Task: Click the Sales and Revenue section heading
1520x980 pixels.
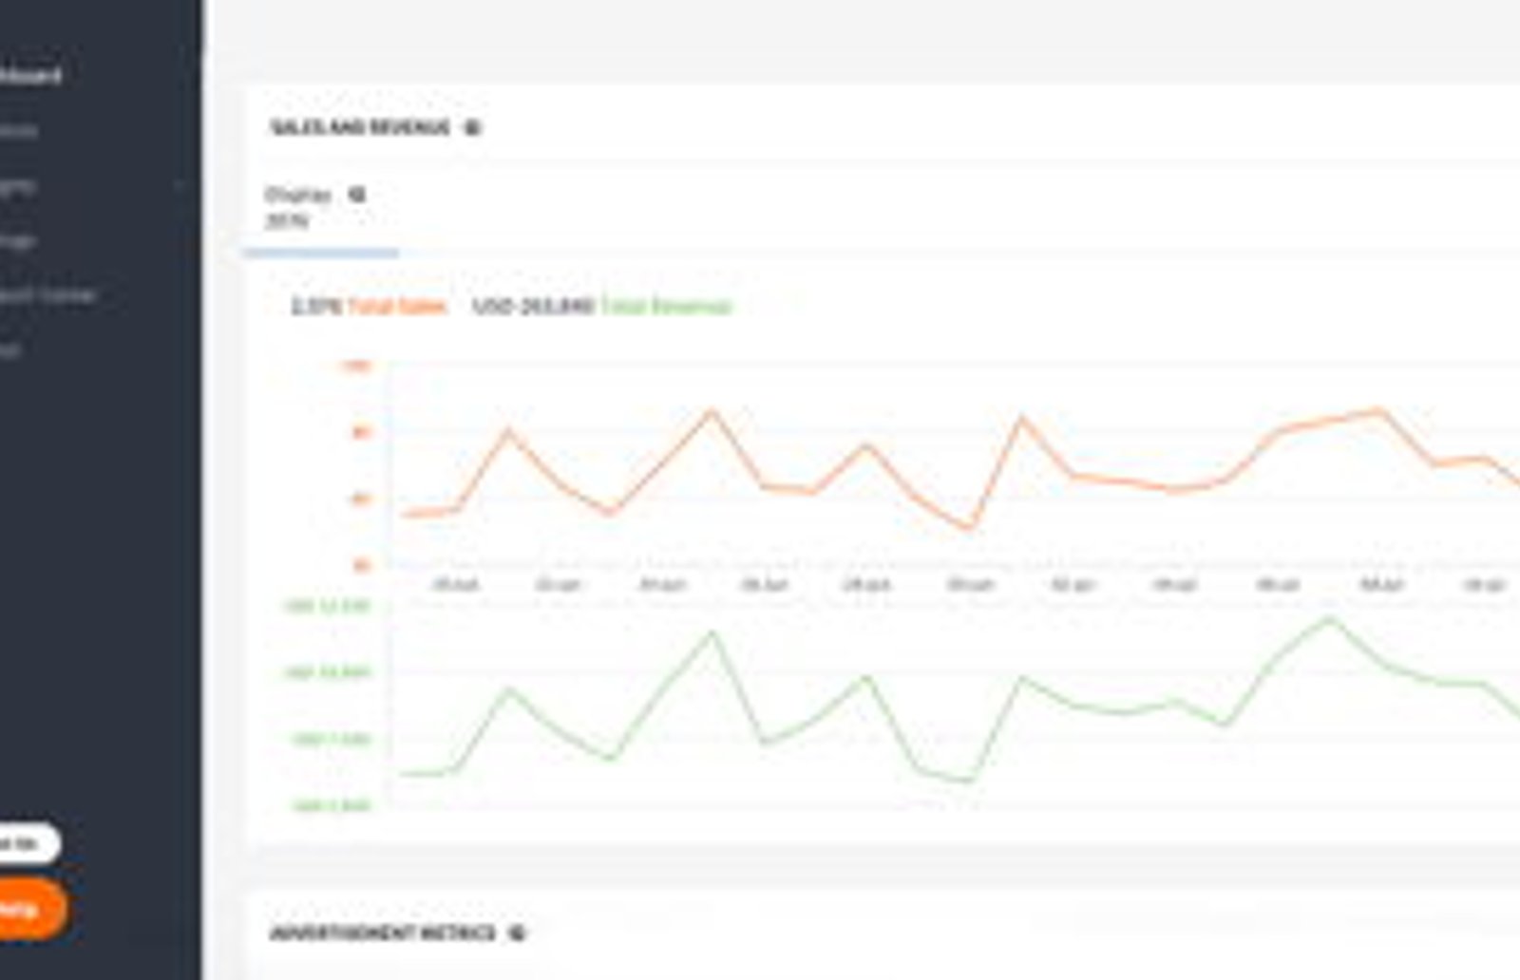Action: [360, 127]
